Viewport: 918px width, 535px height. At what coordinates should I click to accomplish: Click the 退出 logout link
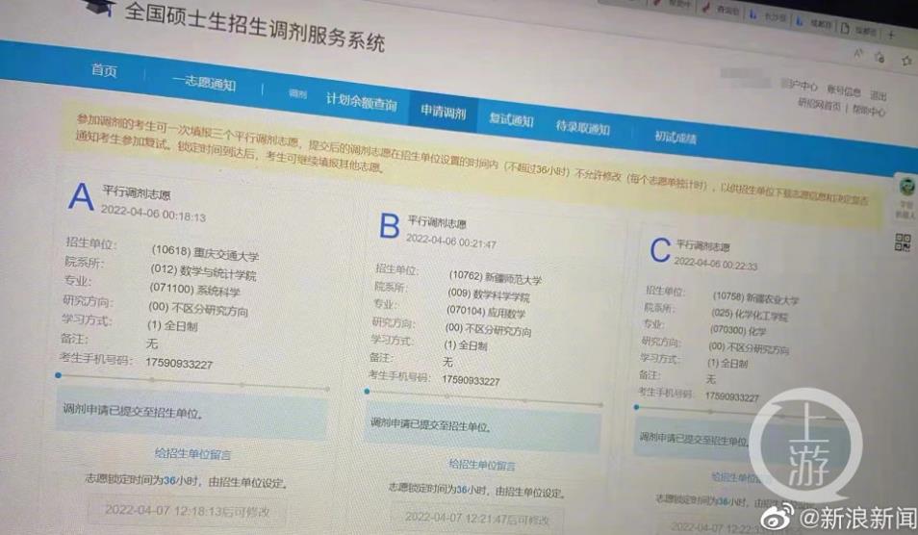[x=878, y=95]
